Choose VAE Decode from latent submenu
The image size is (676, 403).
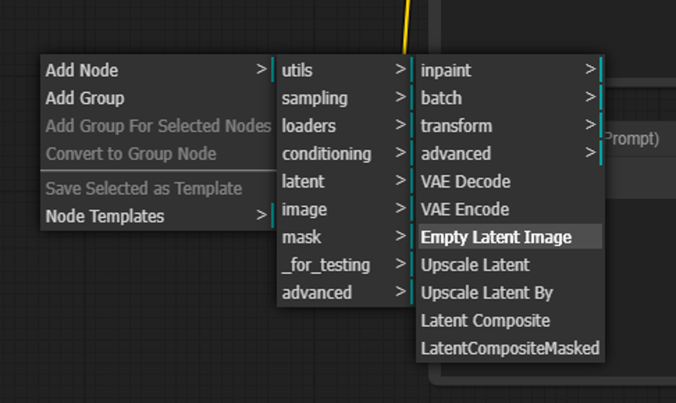pyautogui.click(x=510, y=182)
